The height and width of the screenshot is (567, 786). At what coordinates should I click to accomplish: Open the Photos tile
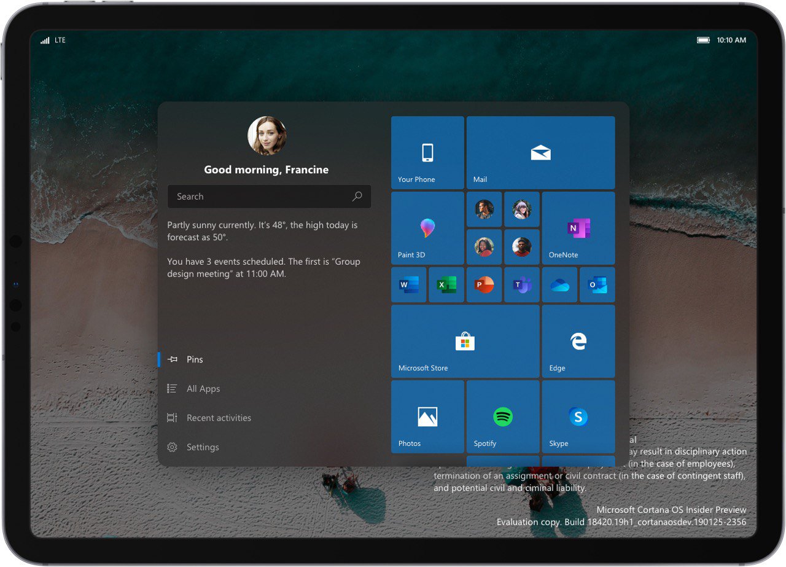[x=427, y=416]
